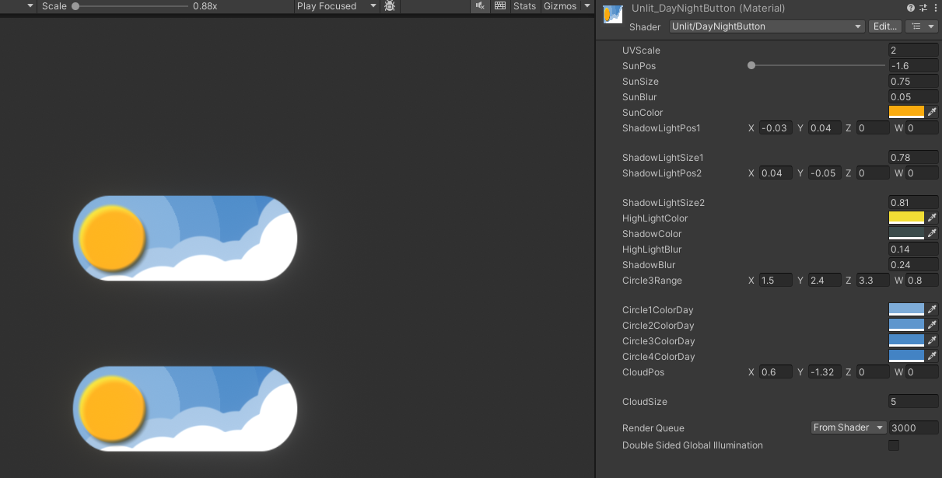
Task: Click the SunPos slider handle
Action: click(x=751, y=66)
